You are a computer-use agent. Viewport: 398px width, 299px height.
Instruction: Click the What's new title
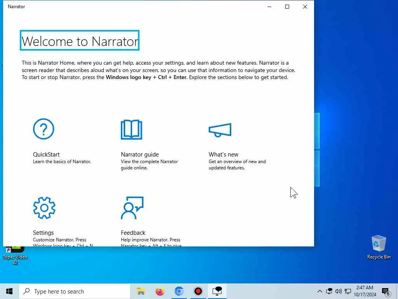click(x=223, y=154)
